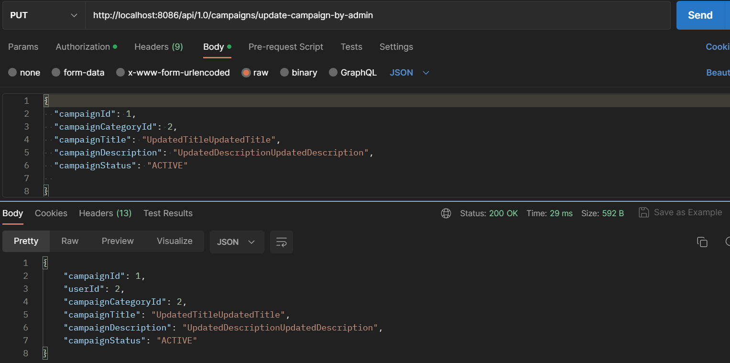The image size is (730, 363).
Task: Open the response JSON format dropdown
Action: [237, 242]
